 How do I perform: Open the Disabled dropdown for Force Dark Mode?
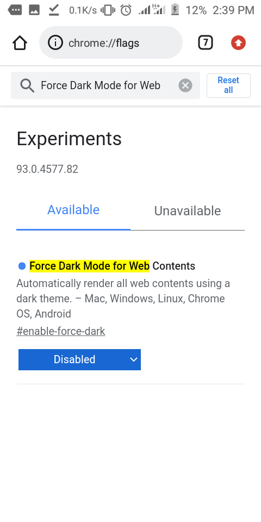(x=79, y=359)
